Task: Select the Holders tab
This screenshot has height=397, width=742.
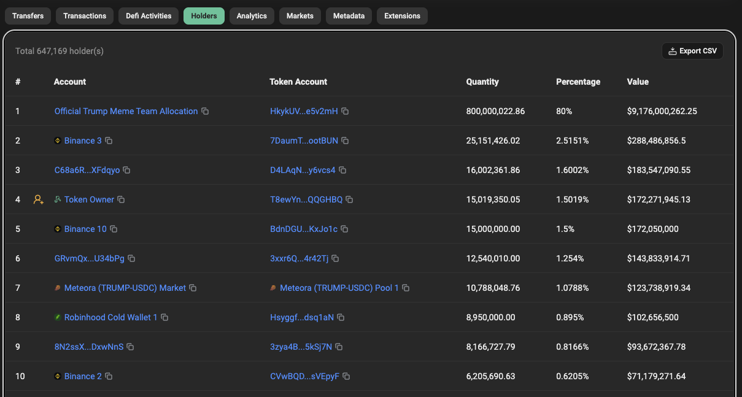Action: (x=204, y=16)
